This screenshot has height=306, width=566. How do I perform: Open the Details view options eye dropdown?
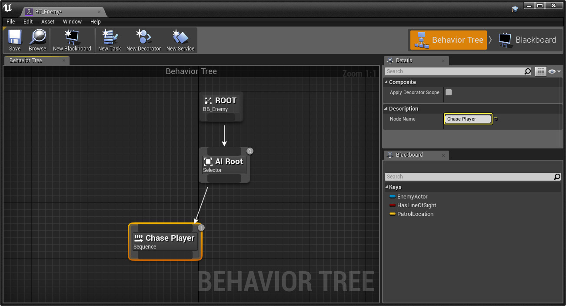tap(554, 71)
